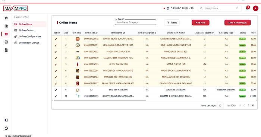Open GILLETTE SHAVE GEL item image thumbnail

click(78, 96)
